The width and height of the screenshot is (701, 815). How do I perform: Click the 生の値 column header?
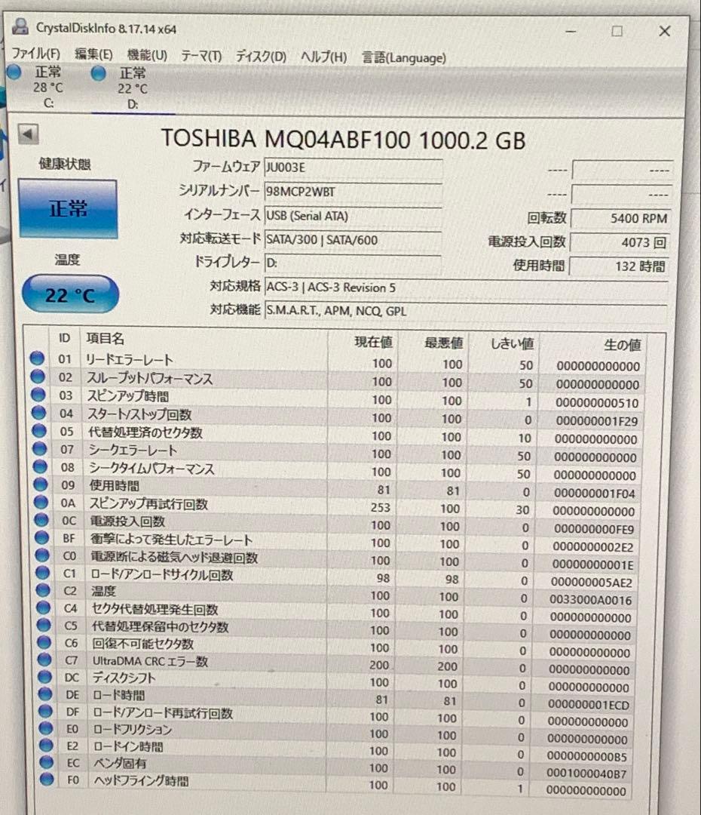[x=622, y=344]
